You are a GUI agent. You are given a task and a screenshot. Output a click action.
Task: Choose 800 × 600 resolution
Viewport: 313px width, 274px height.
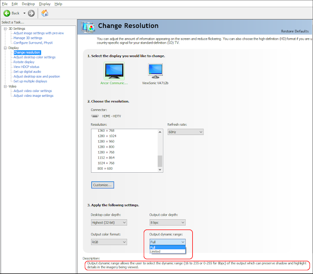pos(105,168)
